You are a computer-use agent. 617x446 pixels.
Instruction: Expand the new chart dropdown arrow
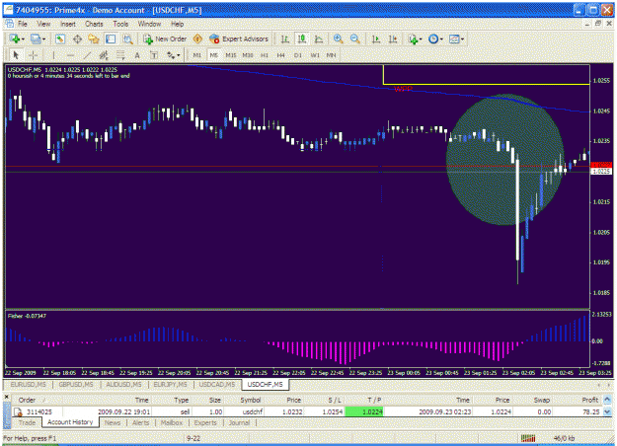pyautogui.click(x=23, y=38)
